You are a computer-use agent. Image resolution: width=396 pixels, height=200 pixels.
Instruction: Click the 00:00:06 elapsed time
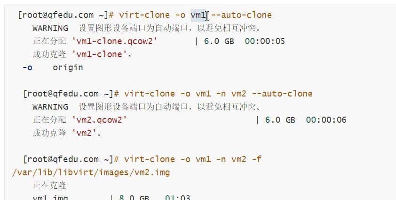point(326,120)
